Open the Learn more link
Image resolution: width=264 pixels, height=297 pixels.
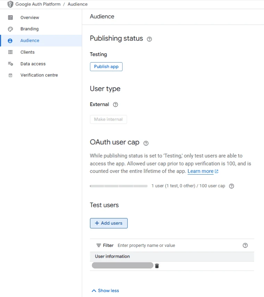point(200,171)
